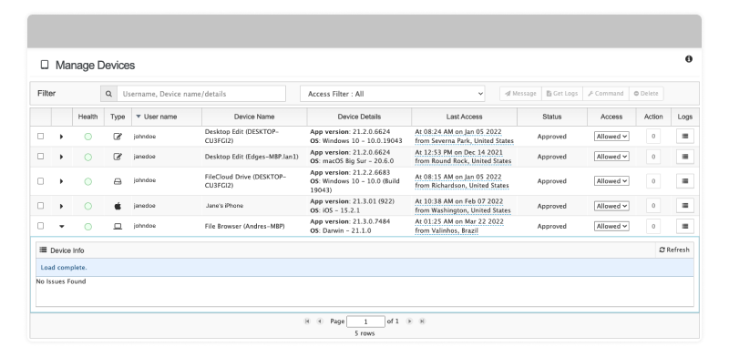Open logs for Jane's iPhone row
The width and height of the screenshot is (729, 357).
(685, 206)
